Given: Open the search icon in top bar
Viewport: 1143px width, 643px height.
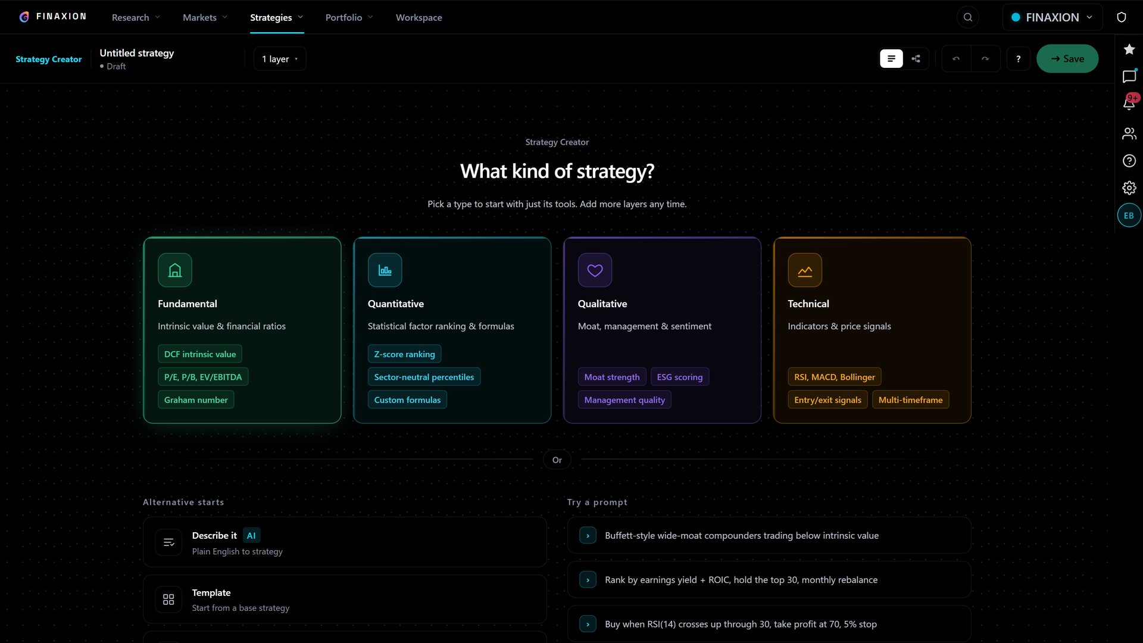Looking at the screenshot, I should pos(968,17).
